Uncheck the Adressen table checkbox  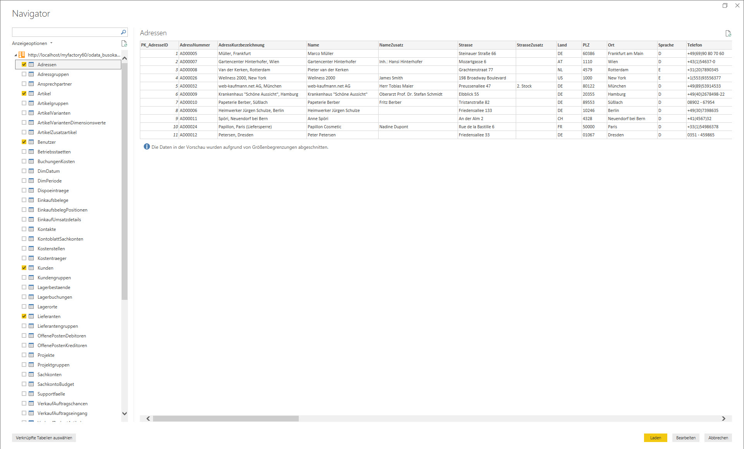tap(24, 65)
